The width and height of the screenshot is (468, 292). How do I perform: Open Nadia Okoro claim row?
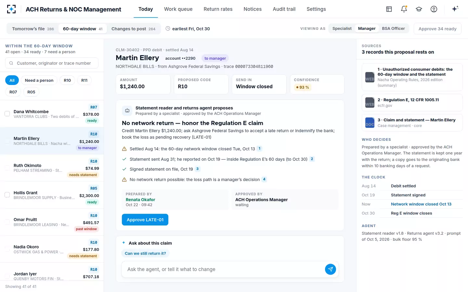tap(52, 249)
